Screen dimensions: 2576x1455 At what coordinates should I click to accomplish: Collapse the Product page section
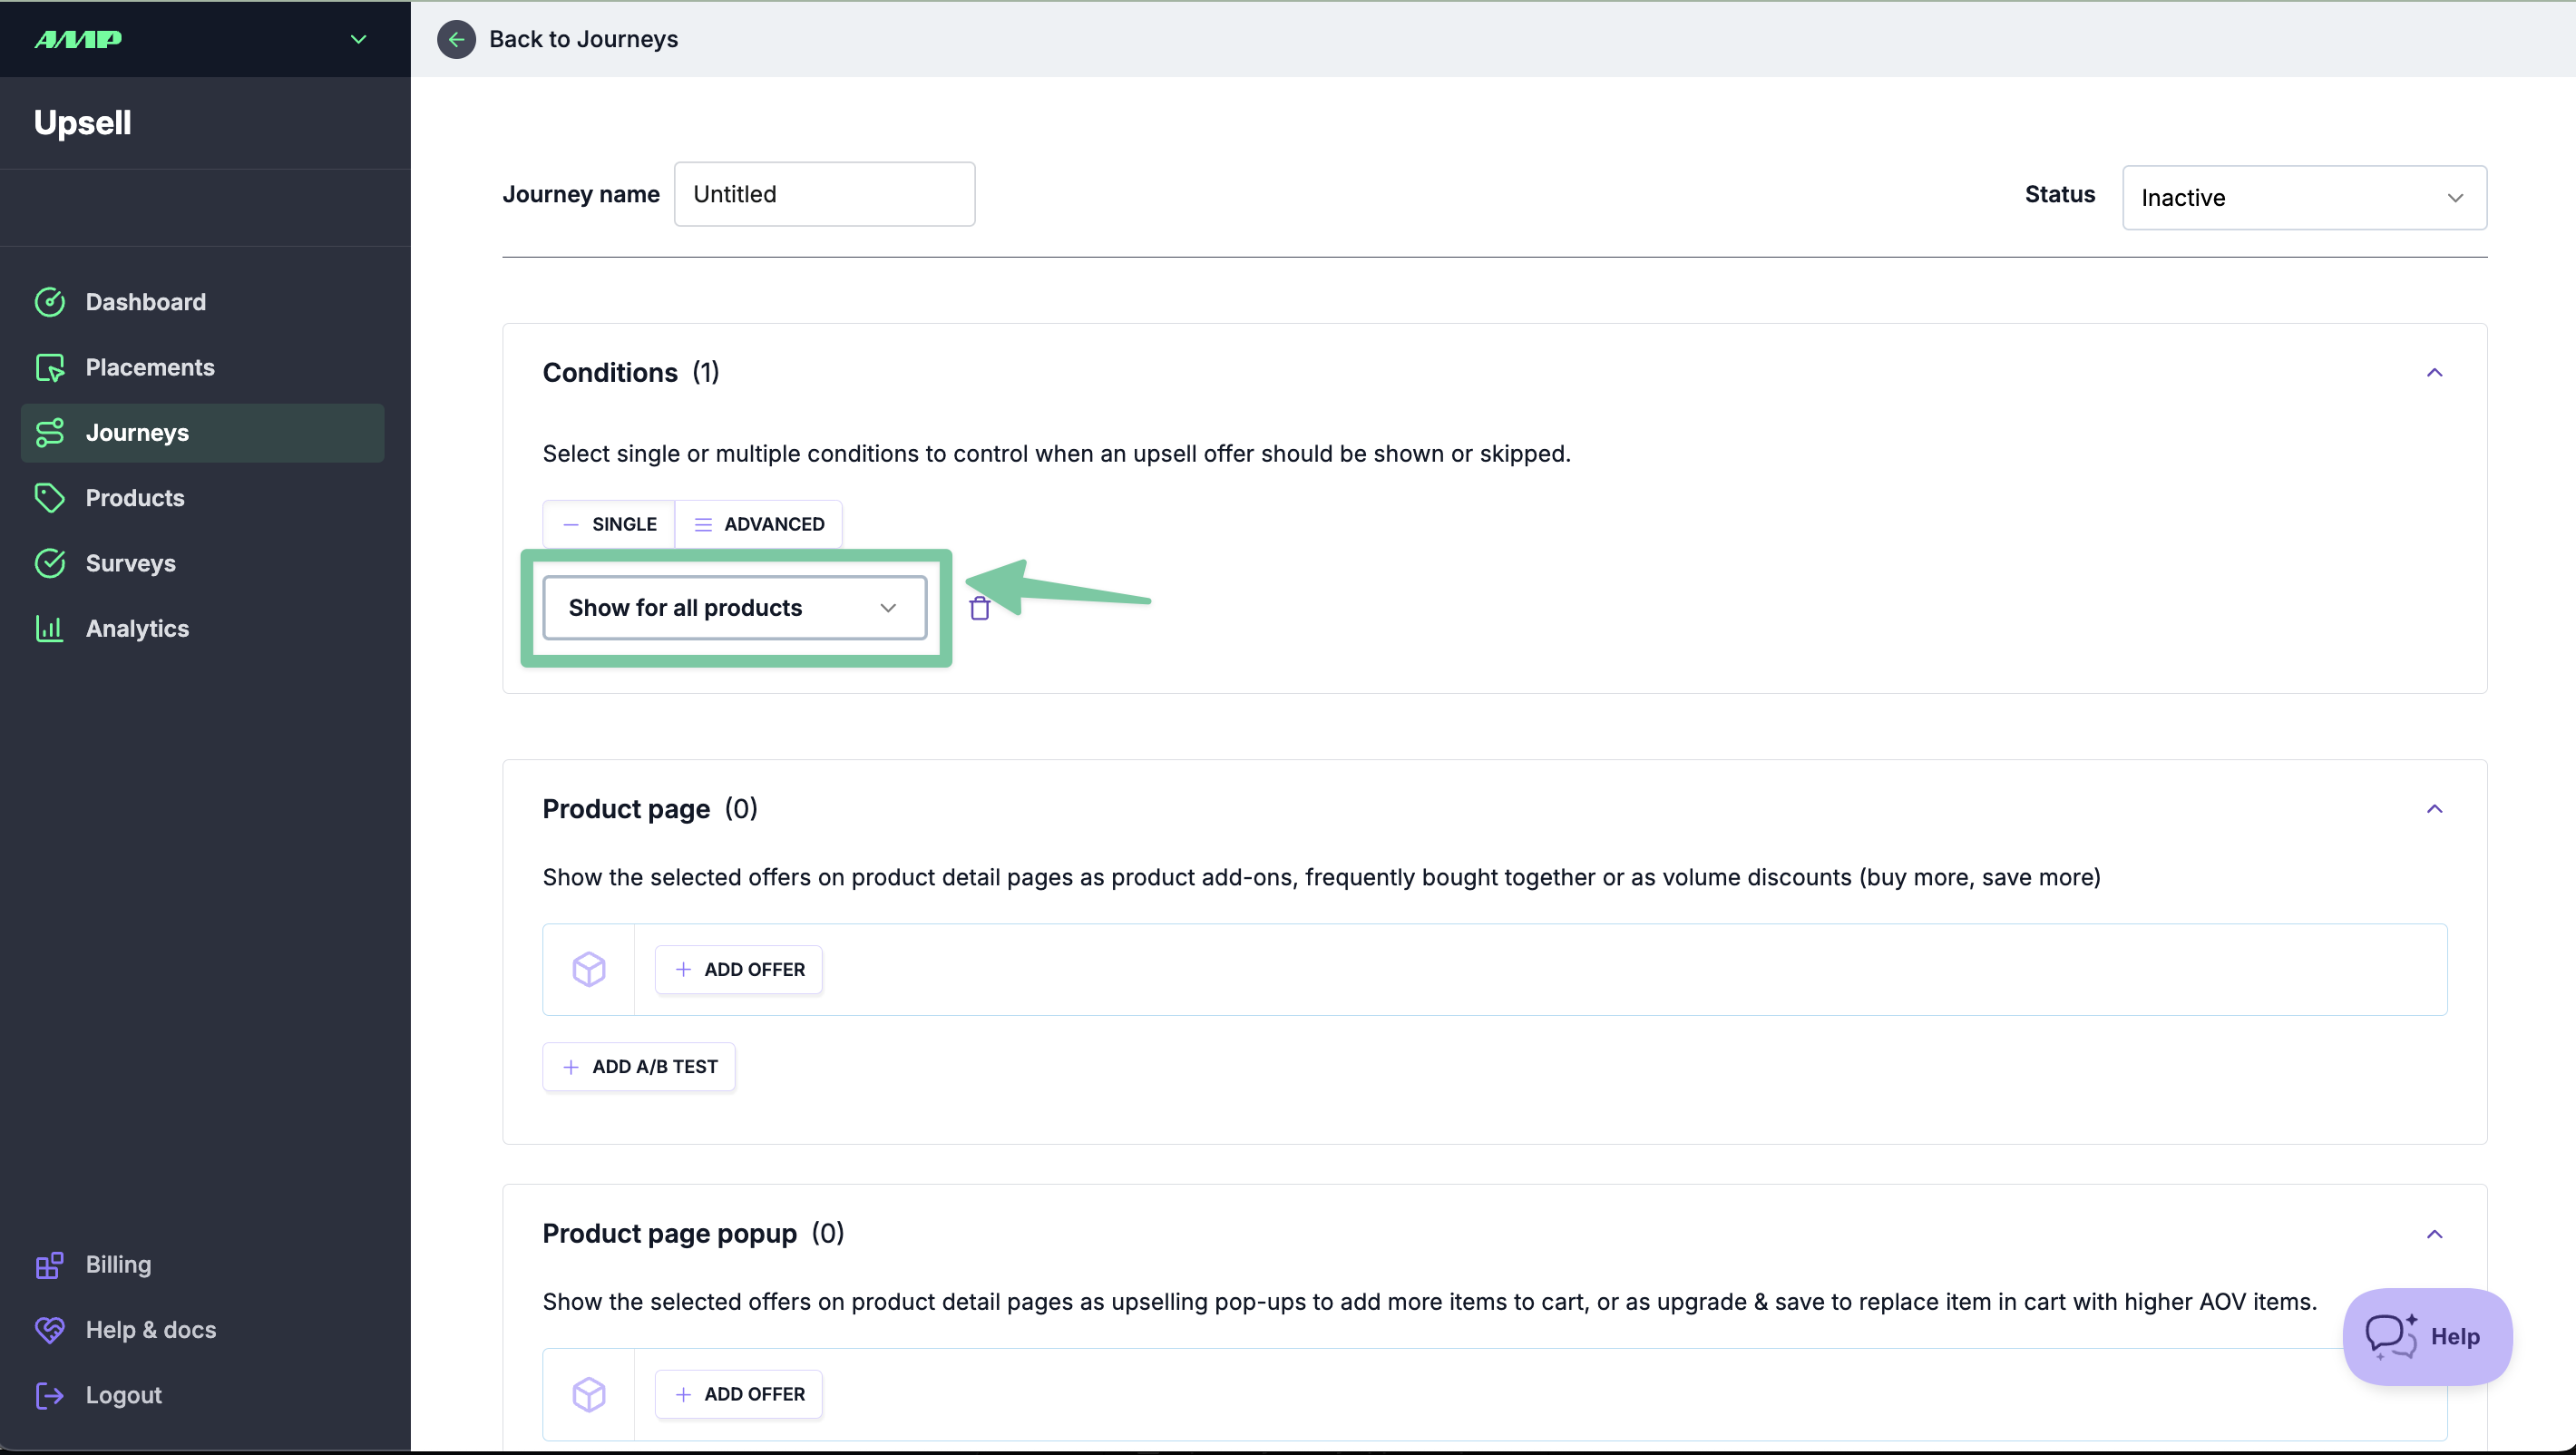click(2433, 809)
